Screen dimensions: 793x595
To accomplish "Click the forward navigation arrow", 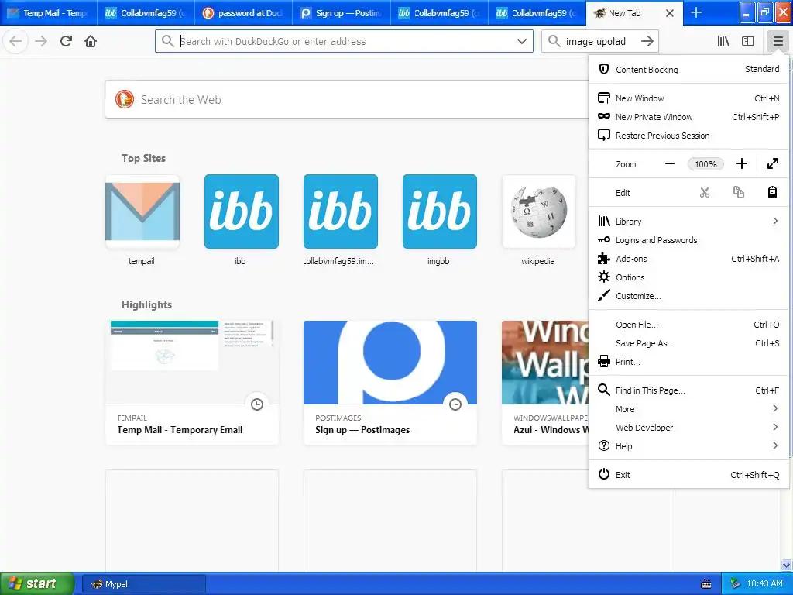I will pyautogui.click(x=41, y=41).
